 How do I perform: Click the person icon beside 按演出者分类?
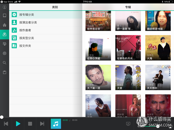[14, 23]
